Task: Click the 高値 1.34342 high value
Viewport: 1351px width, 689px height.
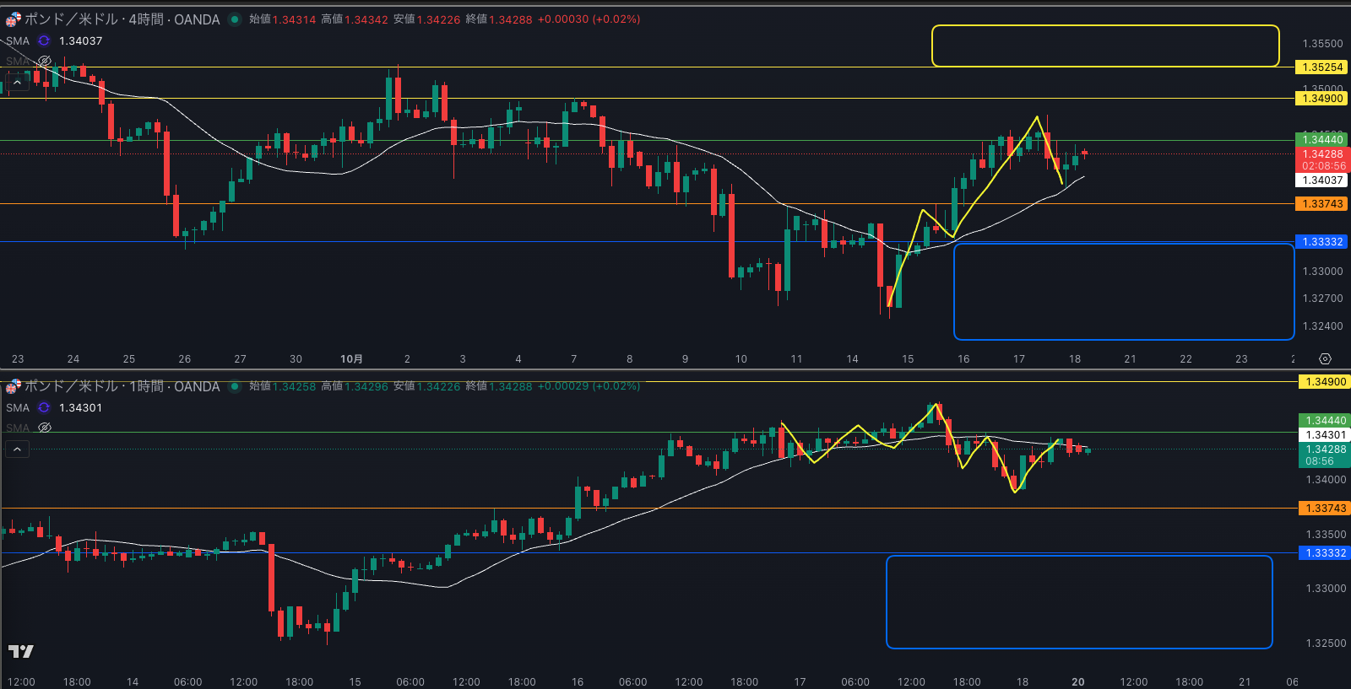Action: pos(355,19)
